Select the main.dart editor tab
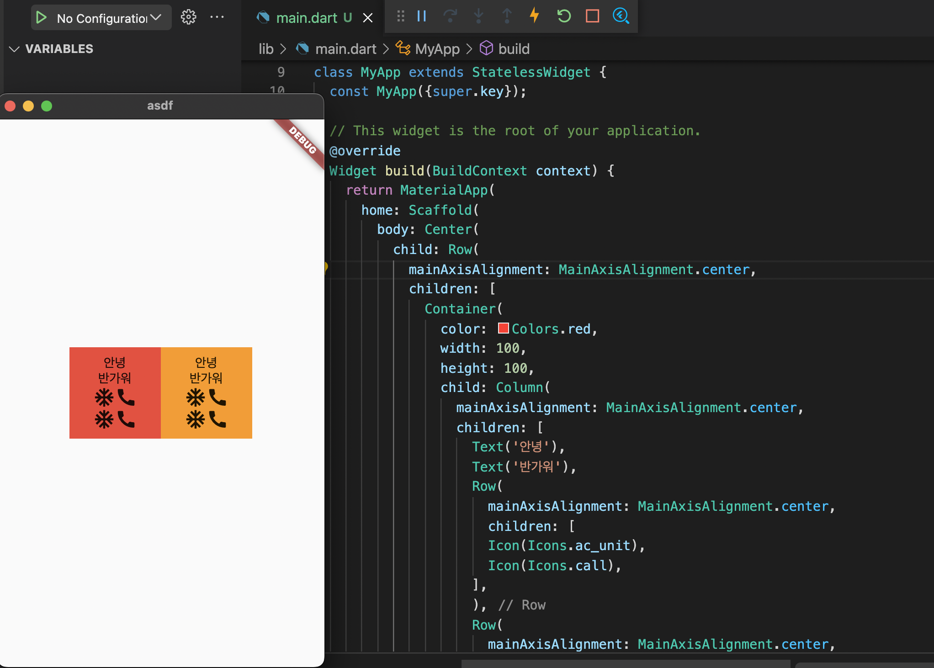 coord(307,18)
